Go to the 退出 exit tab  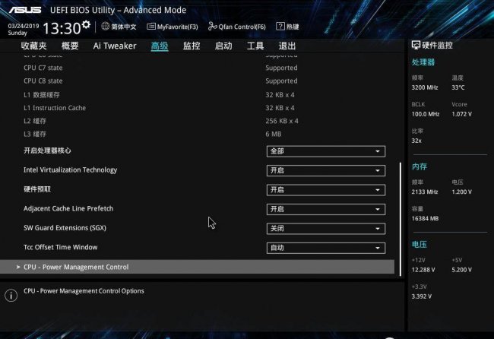(287, 46)
